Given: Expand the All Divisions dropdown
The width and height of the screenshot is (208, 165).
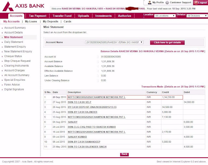Looking at the screenshot, I should tap(197, 16).
